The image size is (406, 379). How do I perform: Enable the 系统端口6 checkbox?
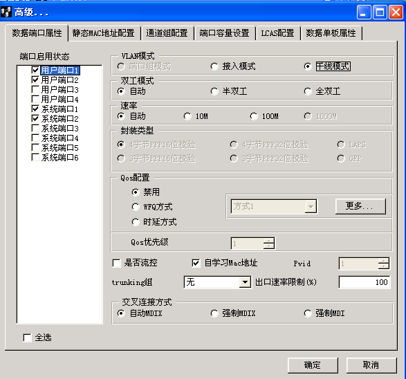(x=35, y=158)
